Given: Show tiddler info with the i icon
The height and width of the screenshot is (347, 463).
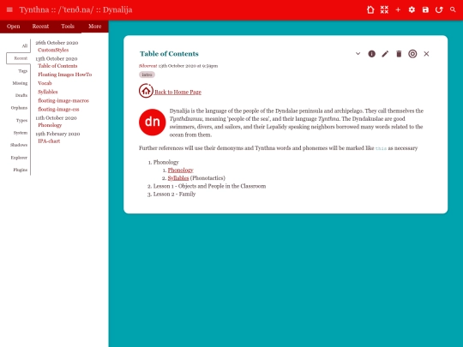Looking at the screenshot, I should point(371,54).
